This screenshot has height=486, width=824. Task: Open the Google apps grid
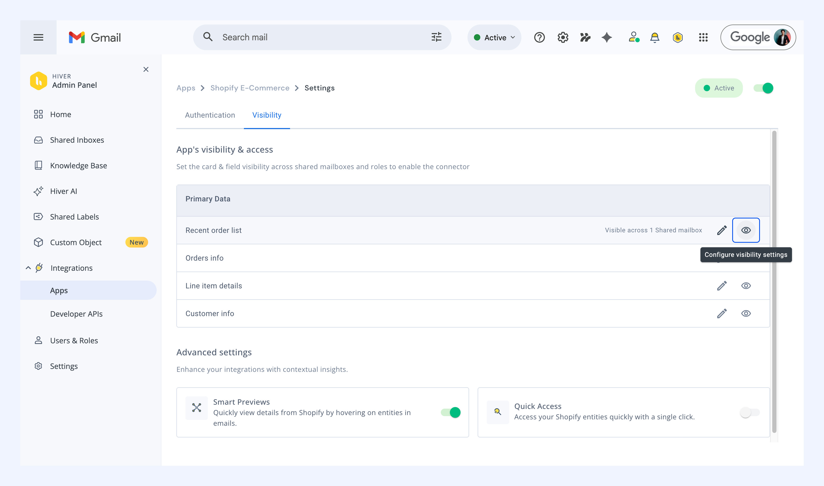703,37
